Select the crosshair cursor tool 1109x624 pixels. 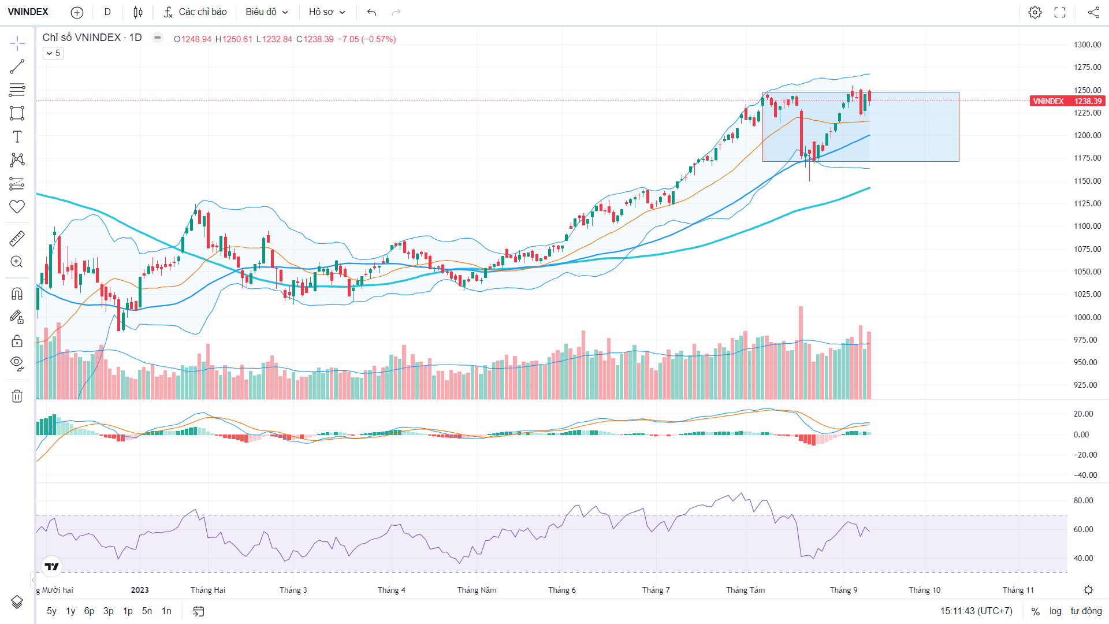pos(17,43)
